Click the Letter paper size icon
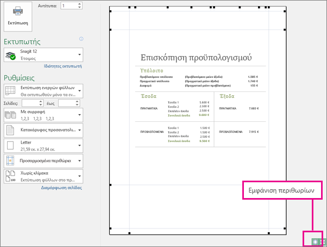Image resolution: width=327 pixels, height=247 pixels. 10,145
